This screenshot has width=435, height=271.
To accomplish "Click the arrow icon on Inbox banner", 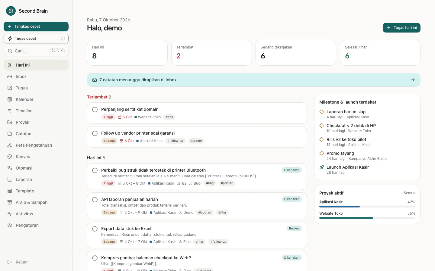I will [413, 80].
